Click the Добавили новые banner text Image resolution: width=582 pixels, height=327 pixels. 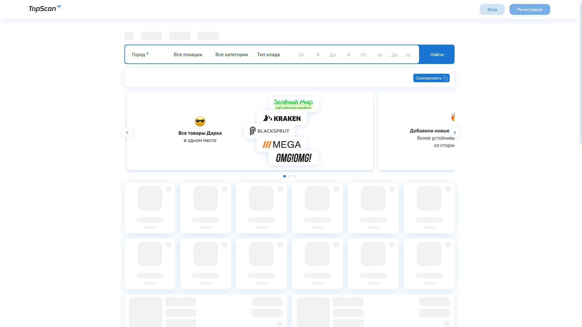click(x=430, y=131)
